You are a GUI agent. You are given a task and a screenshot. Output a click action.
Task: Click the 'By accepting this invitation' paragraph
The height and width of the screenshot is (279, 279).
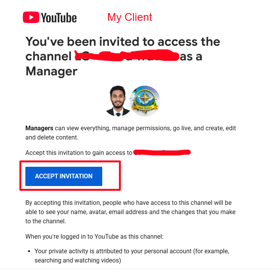[x=130, y=212]
